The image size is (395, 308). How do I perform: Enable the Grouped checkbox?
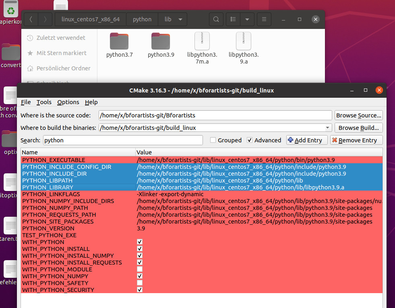(213, 140)
